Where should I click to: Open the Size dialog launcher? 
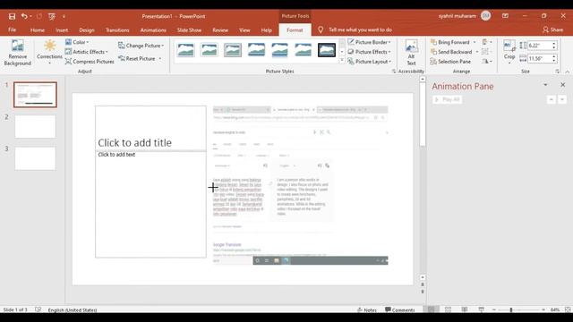click(x=557, y=72)
